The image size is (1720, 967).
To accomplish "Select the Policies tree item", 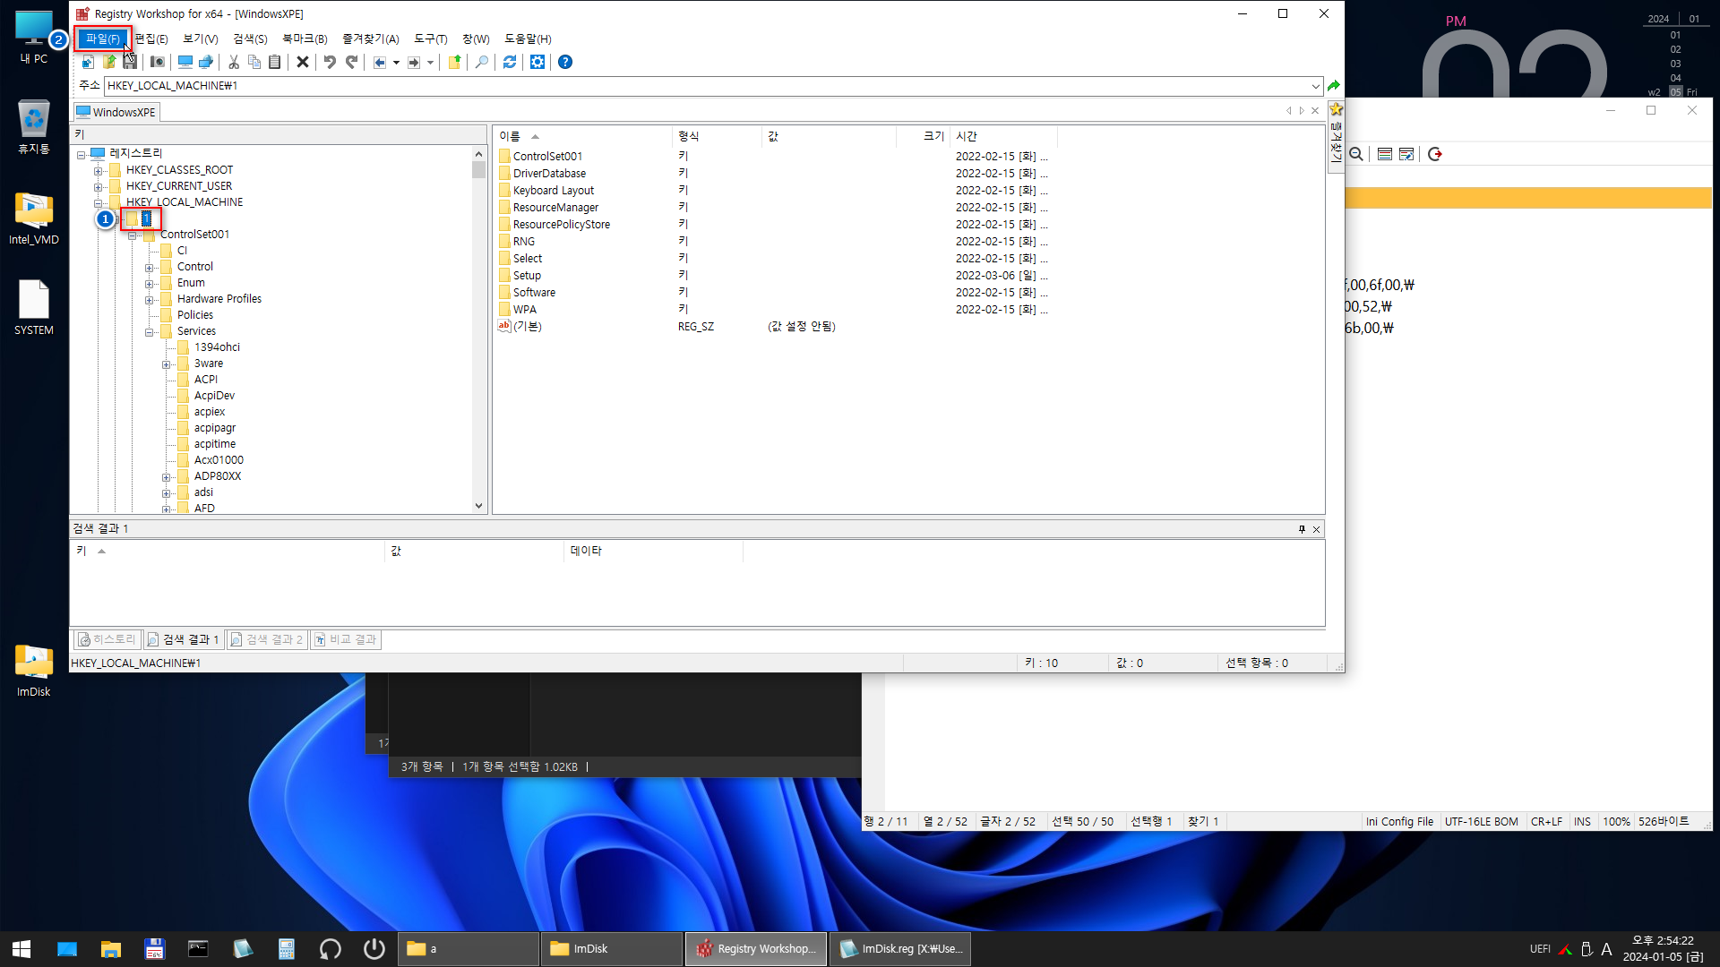I will (194, 315).
